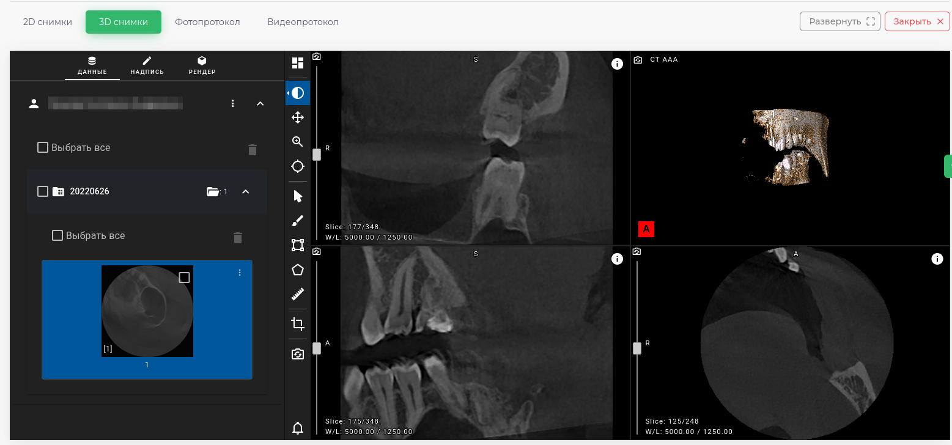The width and height of the screenshot is (952, 445).
Task: Open patient three-dot options menu
Action: coord(233,104)
